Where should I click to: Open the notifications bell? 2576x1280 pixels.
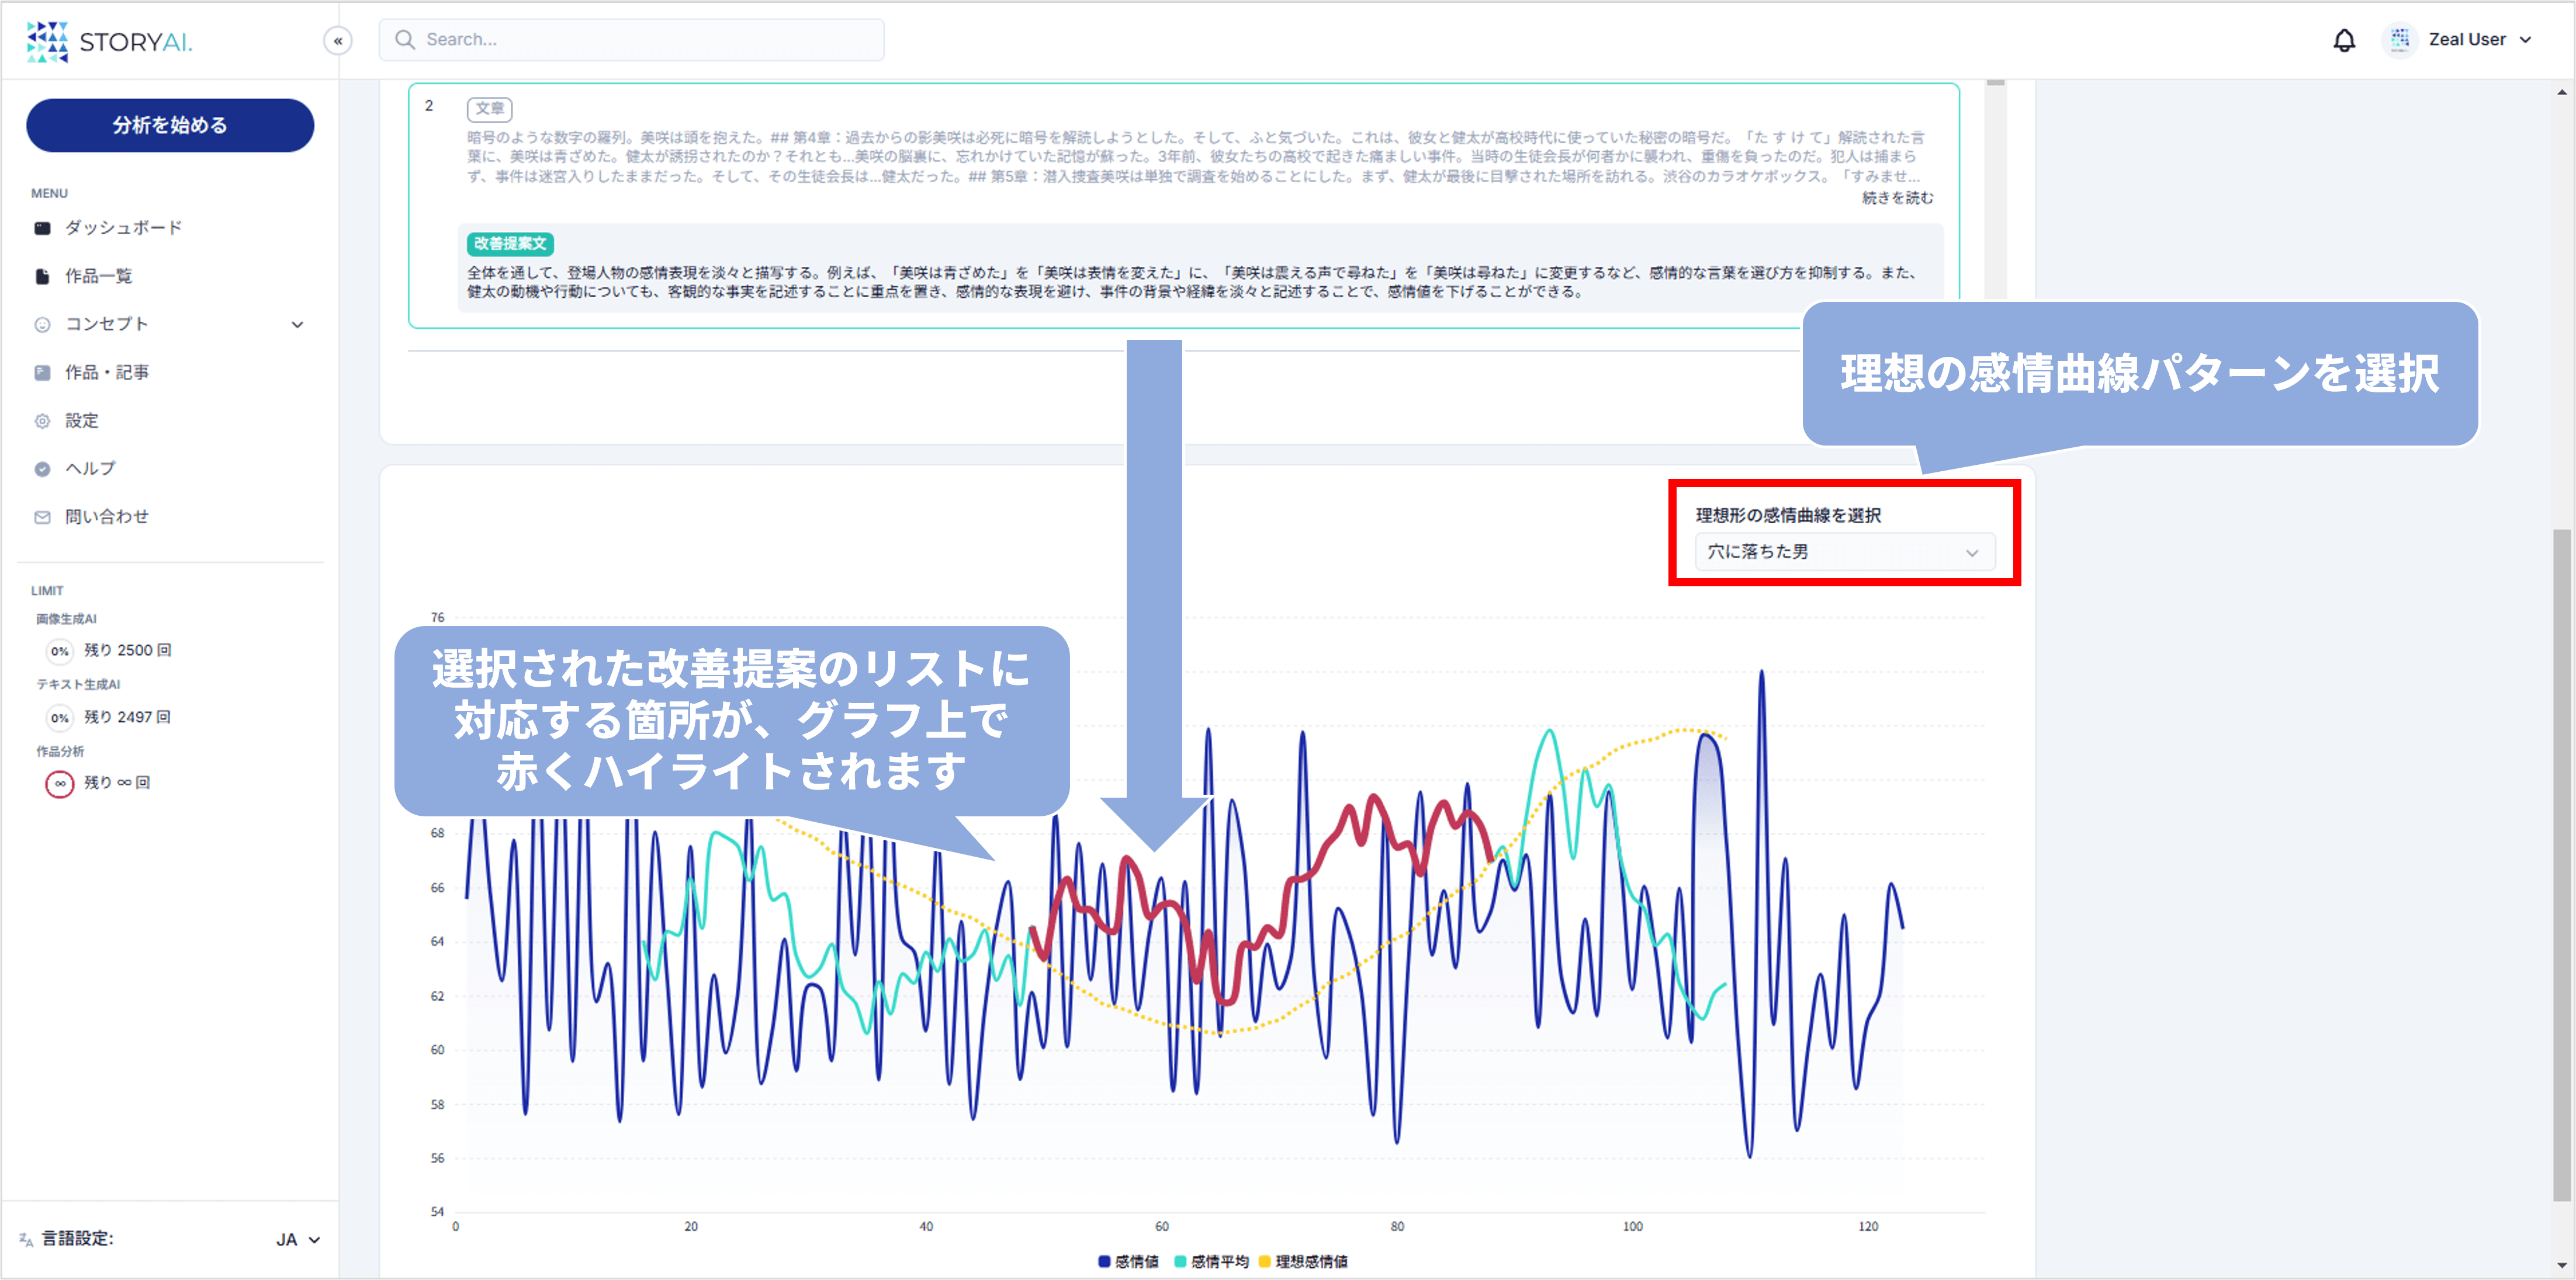click(2344, 40)
